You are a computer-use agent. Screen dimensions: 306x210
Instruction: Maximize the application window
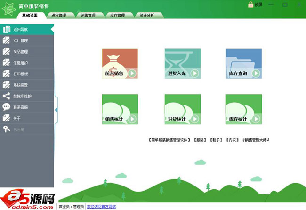pyautogui.click(x=285, y=5)
